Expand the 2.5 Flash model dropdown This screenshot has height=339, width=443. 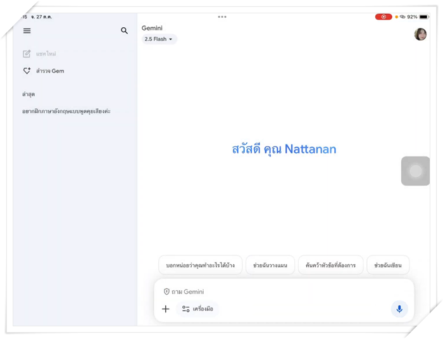point(159,39)
